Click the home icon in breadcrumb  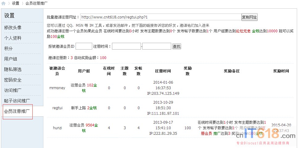pyautogui.click(x=3, y=3)
